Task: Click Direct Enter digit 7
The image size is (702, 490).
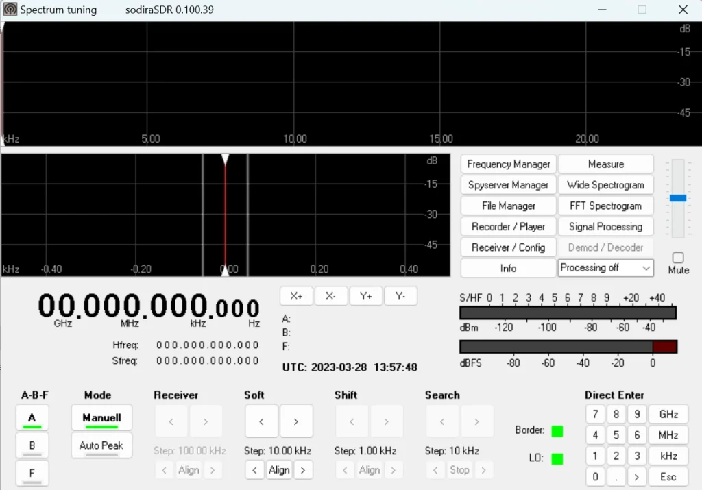Action: (x=595, y=415)
